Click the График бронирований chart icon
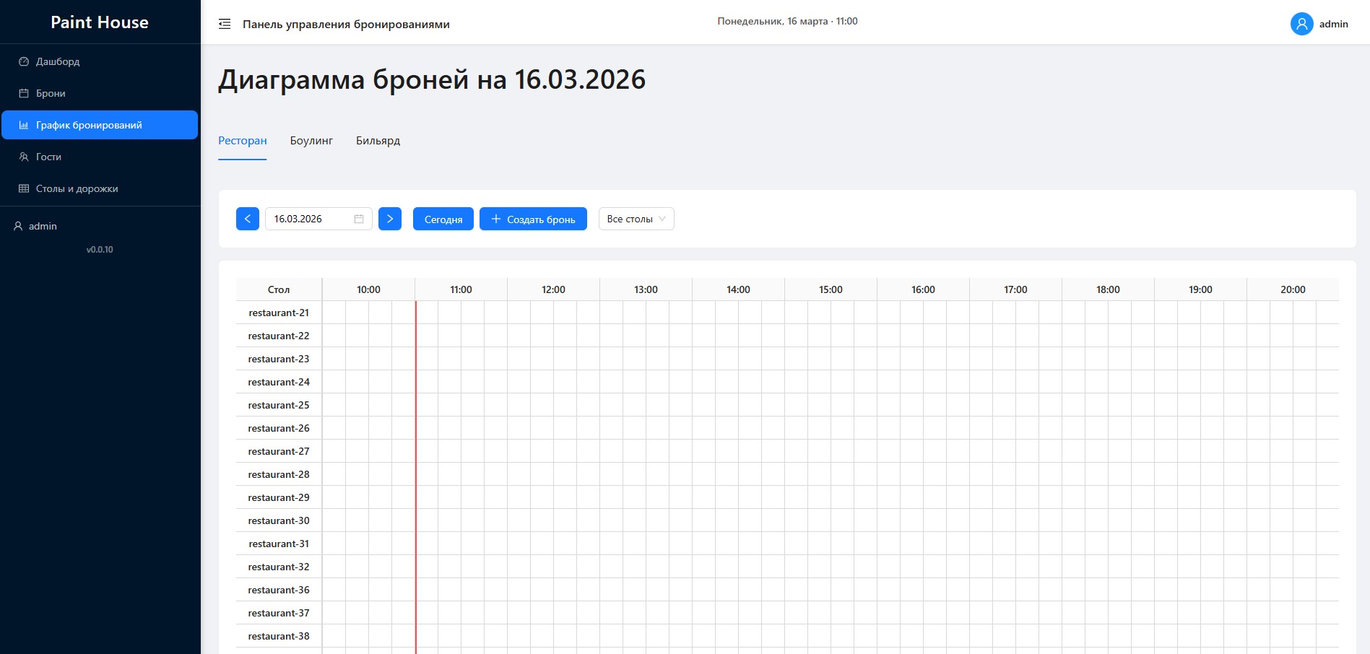This screenshot has width=1370, height=654. pyautogui.click(x=24, y=124)
